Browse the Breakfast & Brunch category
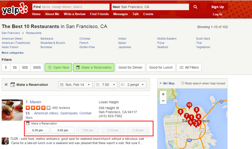This screenshot has width=252, height=149. pos(53,43)
